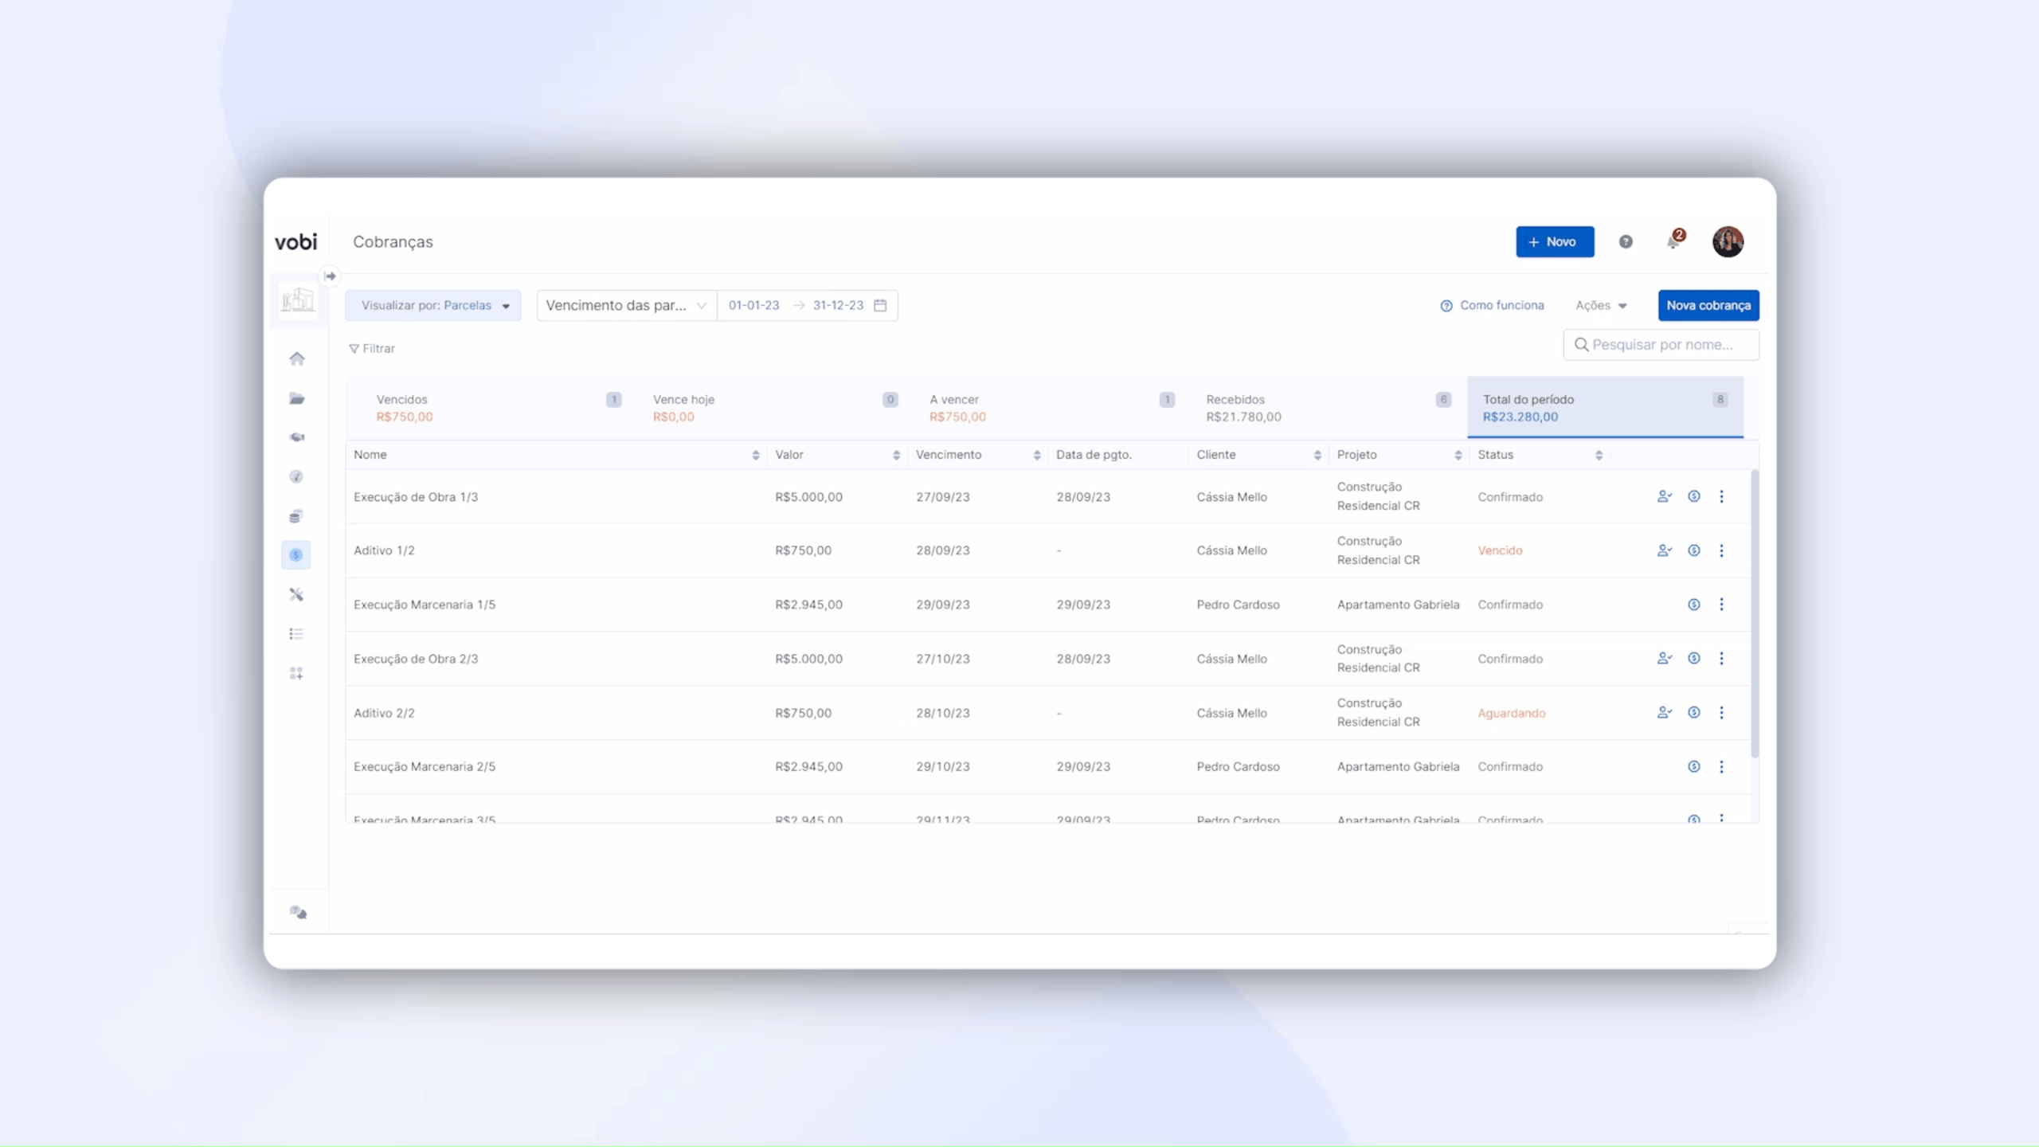This screenshot has width=2039, height=1147.
Task: Click the coins stack sidebar icon
Action: 296,516
